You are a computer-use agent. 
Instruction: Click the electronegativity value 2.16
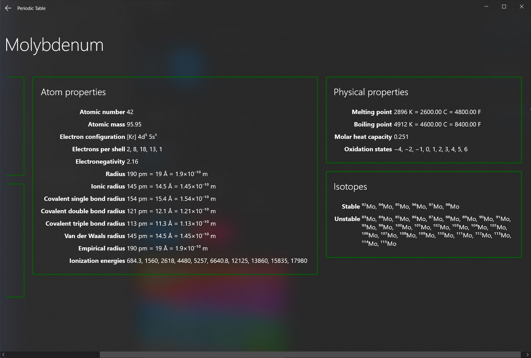[133, 161]
